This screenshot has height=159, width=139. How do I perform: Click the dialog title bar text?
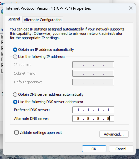coord(48,8)
